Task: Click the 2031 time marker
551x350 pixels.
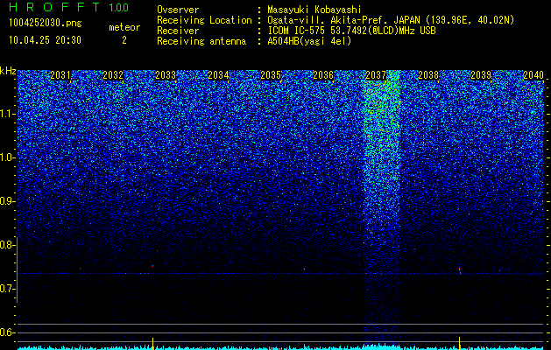Action: (x=60, y=75)
